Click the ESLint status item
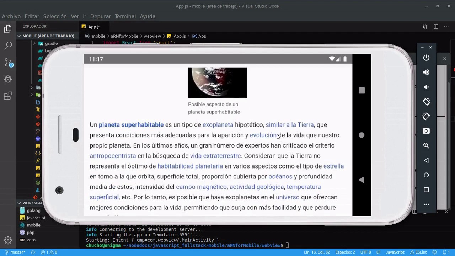The image size is (455, 256). coord(418,252)
